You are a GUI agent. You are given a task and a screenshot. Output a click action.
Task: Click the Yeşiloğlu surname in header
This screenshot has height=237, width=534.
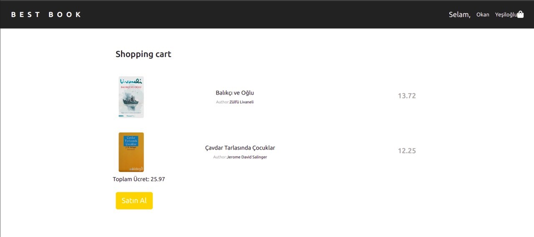click(506, 15)
